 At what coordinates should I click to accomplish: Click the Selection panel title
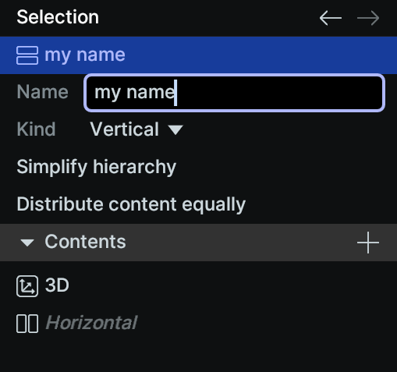coord(58,17)
